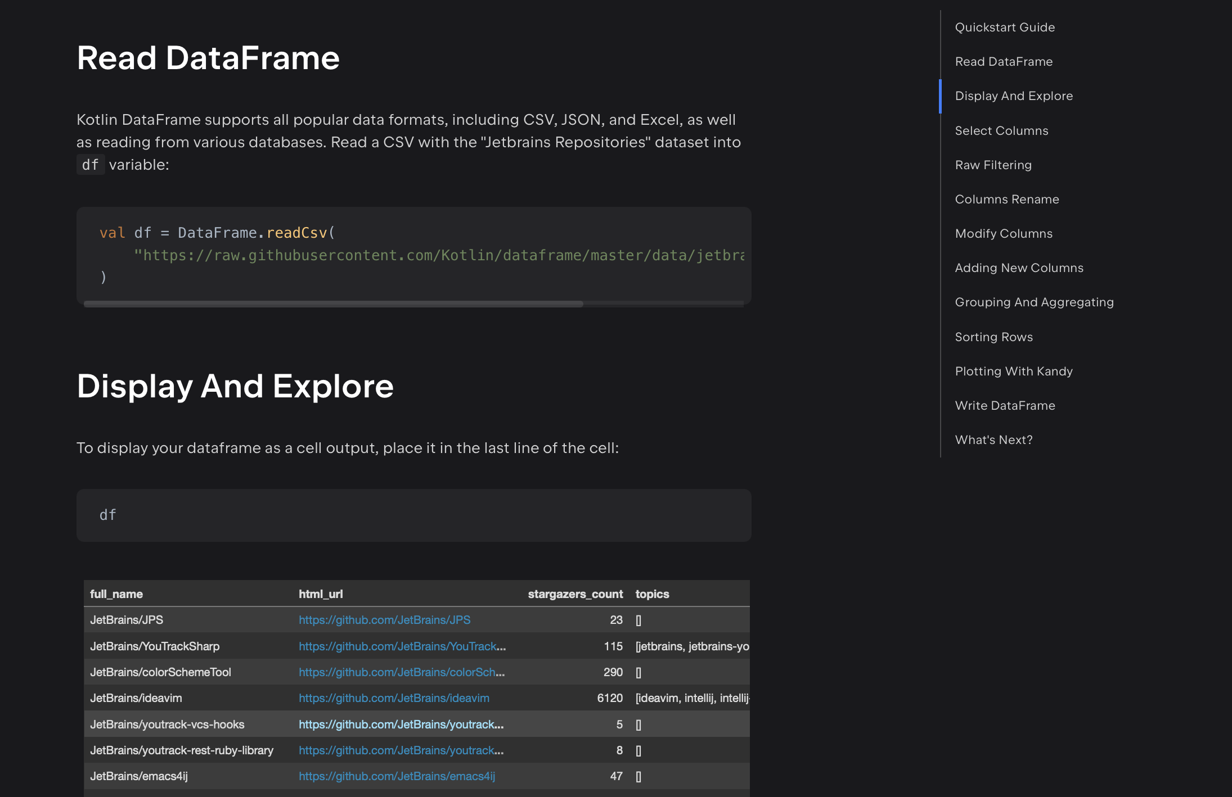
Task: Open the Quickstart Guide section
Action: [1005, 27]
